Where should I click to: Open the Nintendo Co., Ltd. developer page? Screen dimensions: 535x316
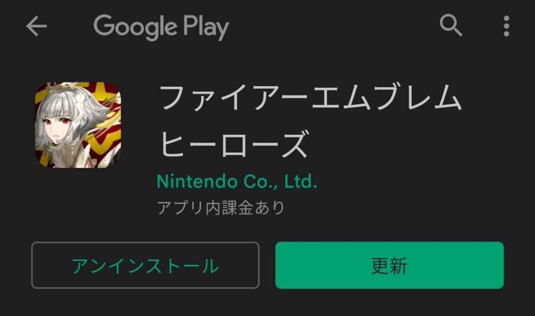(237, 181)
